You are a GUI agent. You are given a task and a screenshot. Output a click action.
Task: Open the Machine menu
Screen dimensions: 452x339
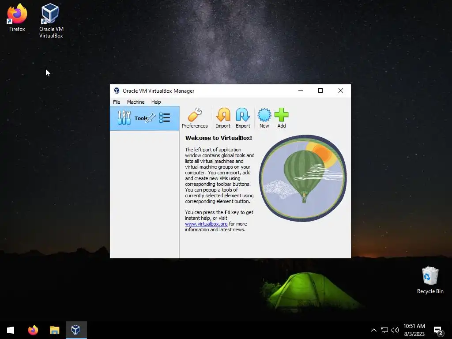coord(136,102)
